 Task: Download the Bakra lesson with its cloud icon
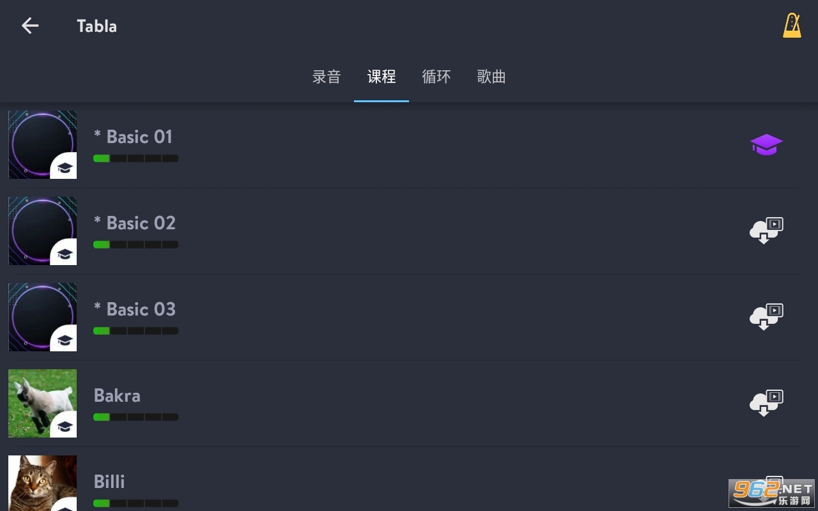(x=765, y=403)
